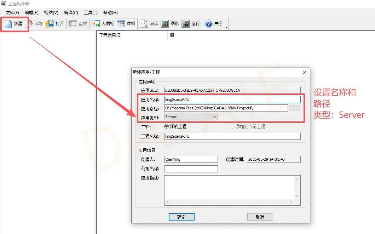Viewport: 375px width, 234px height.
Task: Open the toolbar overflow options arrow
Action: point(226,27)
